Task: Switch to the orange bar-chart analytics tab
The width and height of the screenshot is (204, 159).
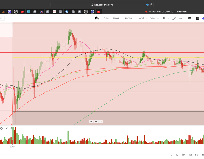Action: [3, 12]
